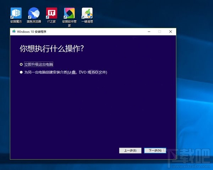Click the 立即升级这台电脑 option label text

38,64
